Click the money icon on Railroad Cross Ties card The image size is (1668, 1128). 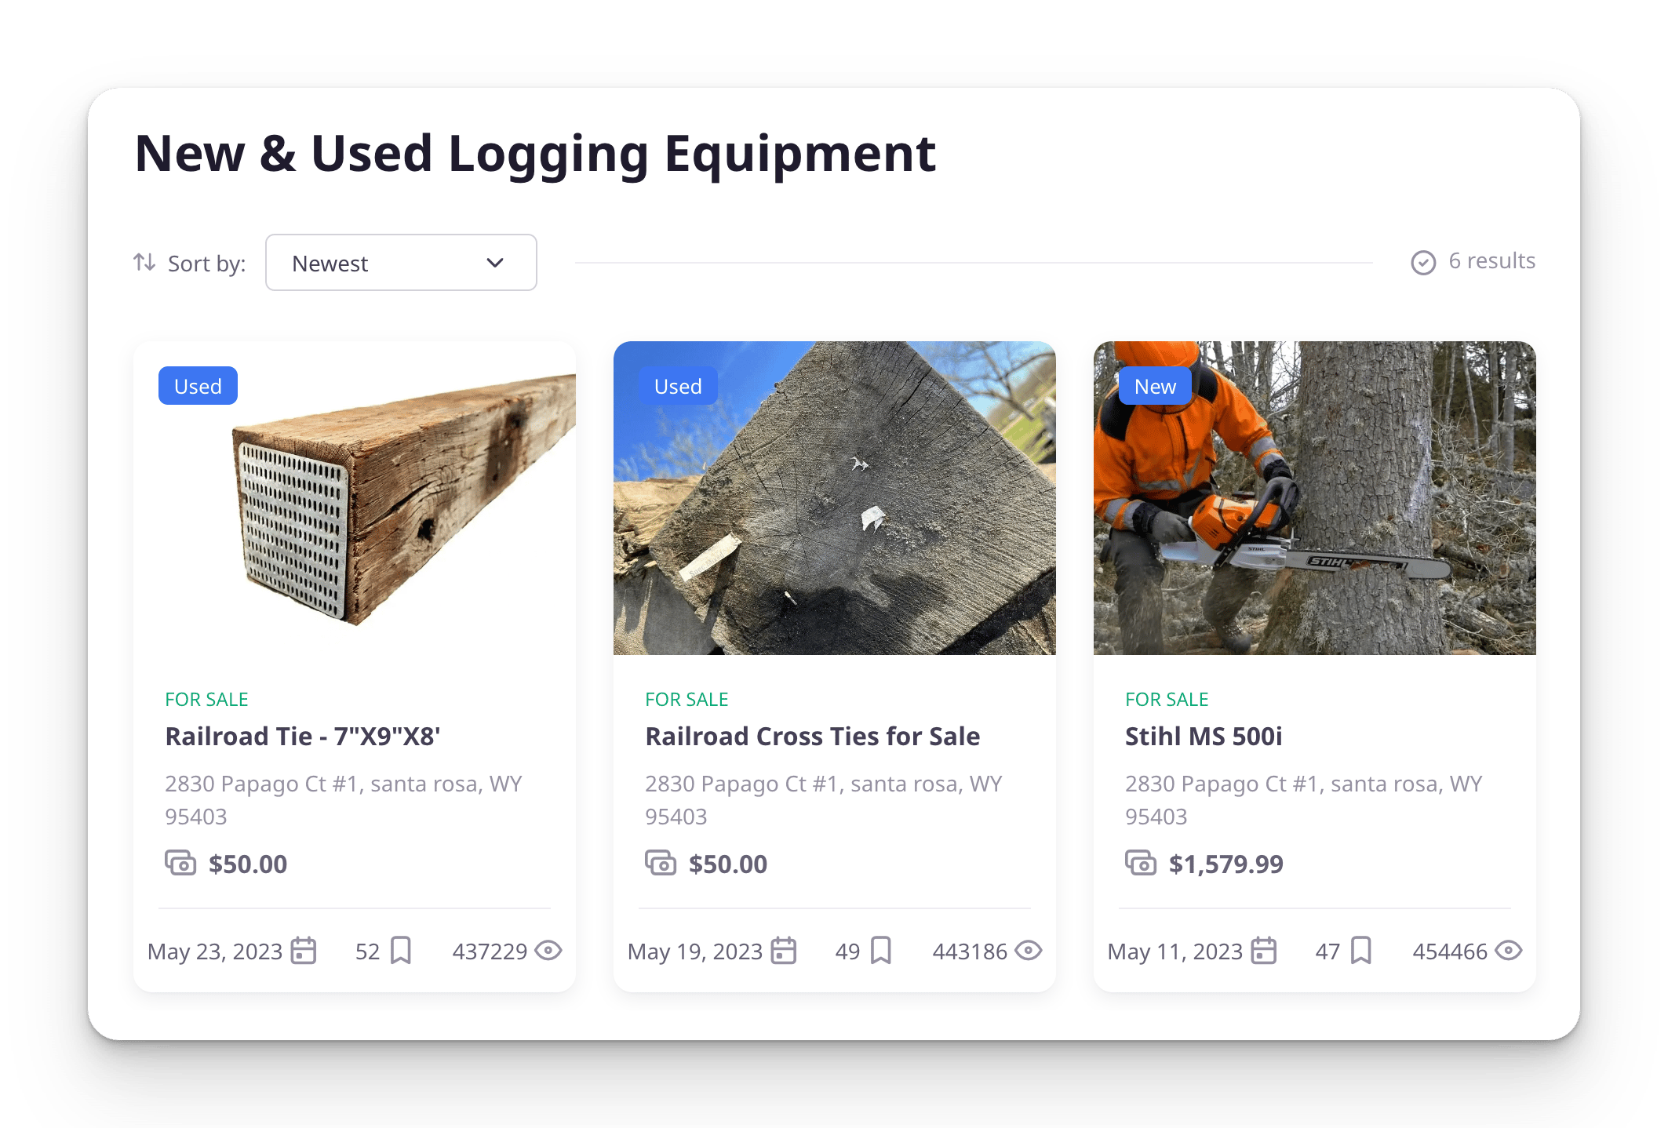pos(661,863)
